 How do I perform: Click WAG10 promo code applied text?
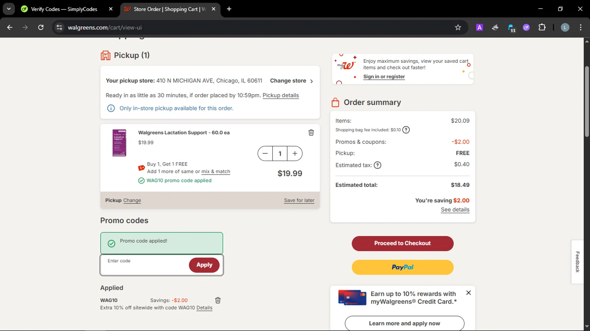click(x=179, y=181)
